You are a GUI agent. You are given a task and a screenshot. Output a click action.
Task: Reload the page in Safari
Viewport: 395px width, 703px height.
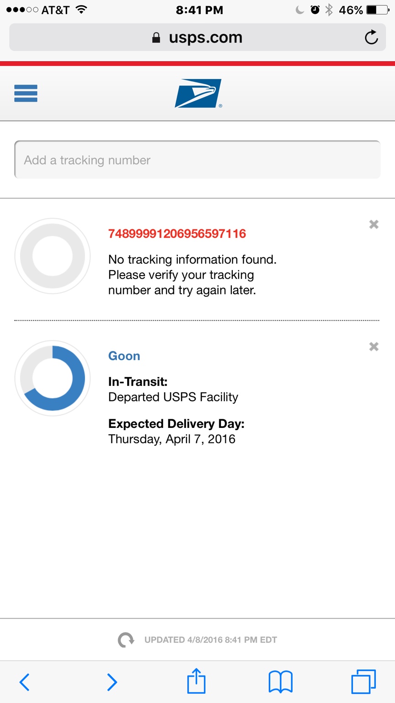click(x=371, y=38)
